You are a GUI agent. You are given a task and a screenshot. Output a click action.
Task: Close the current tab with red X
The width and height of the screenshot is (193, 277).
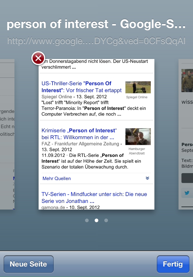(38, 58)
